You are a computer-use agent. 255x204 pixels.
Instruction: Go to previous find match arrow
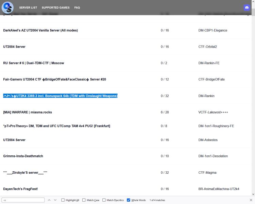click(x=49, y=200)
